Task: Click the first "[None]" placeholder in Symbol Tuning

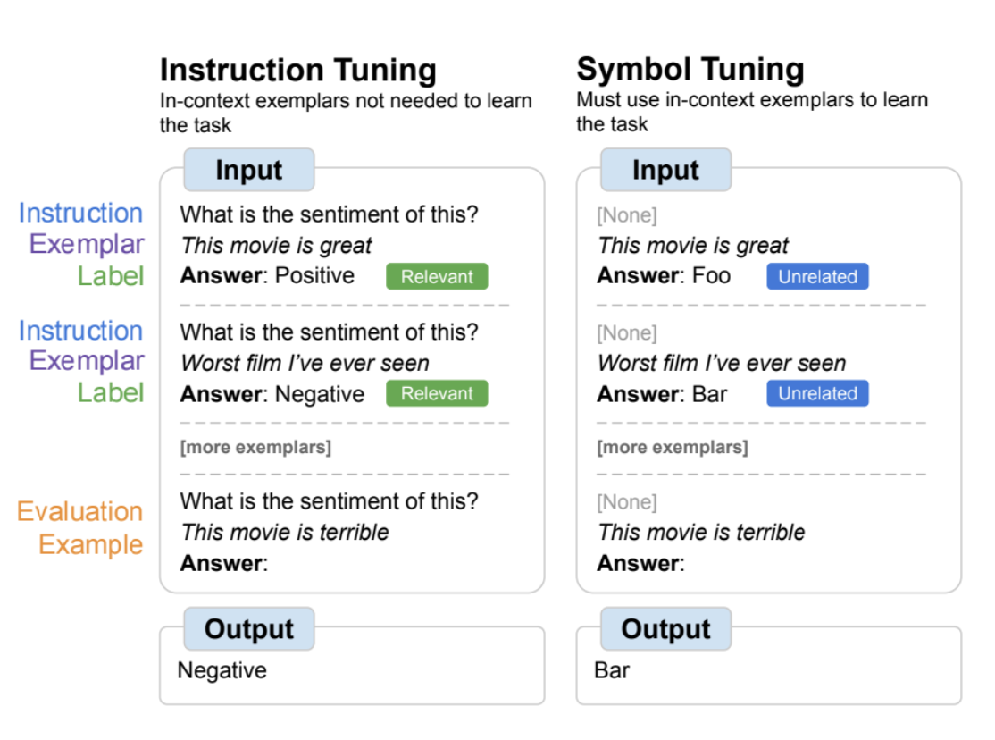Action: pyautogui.click(x=626, y=215)
